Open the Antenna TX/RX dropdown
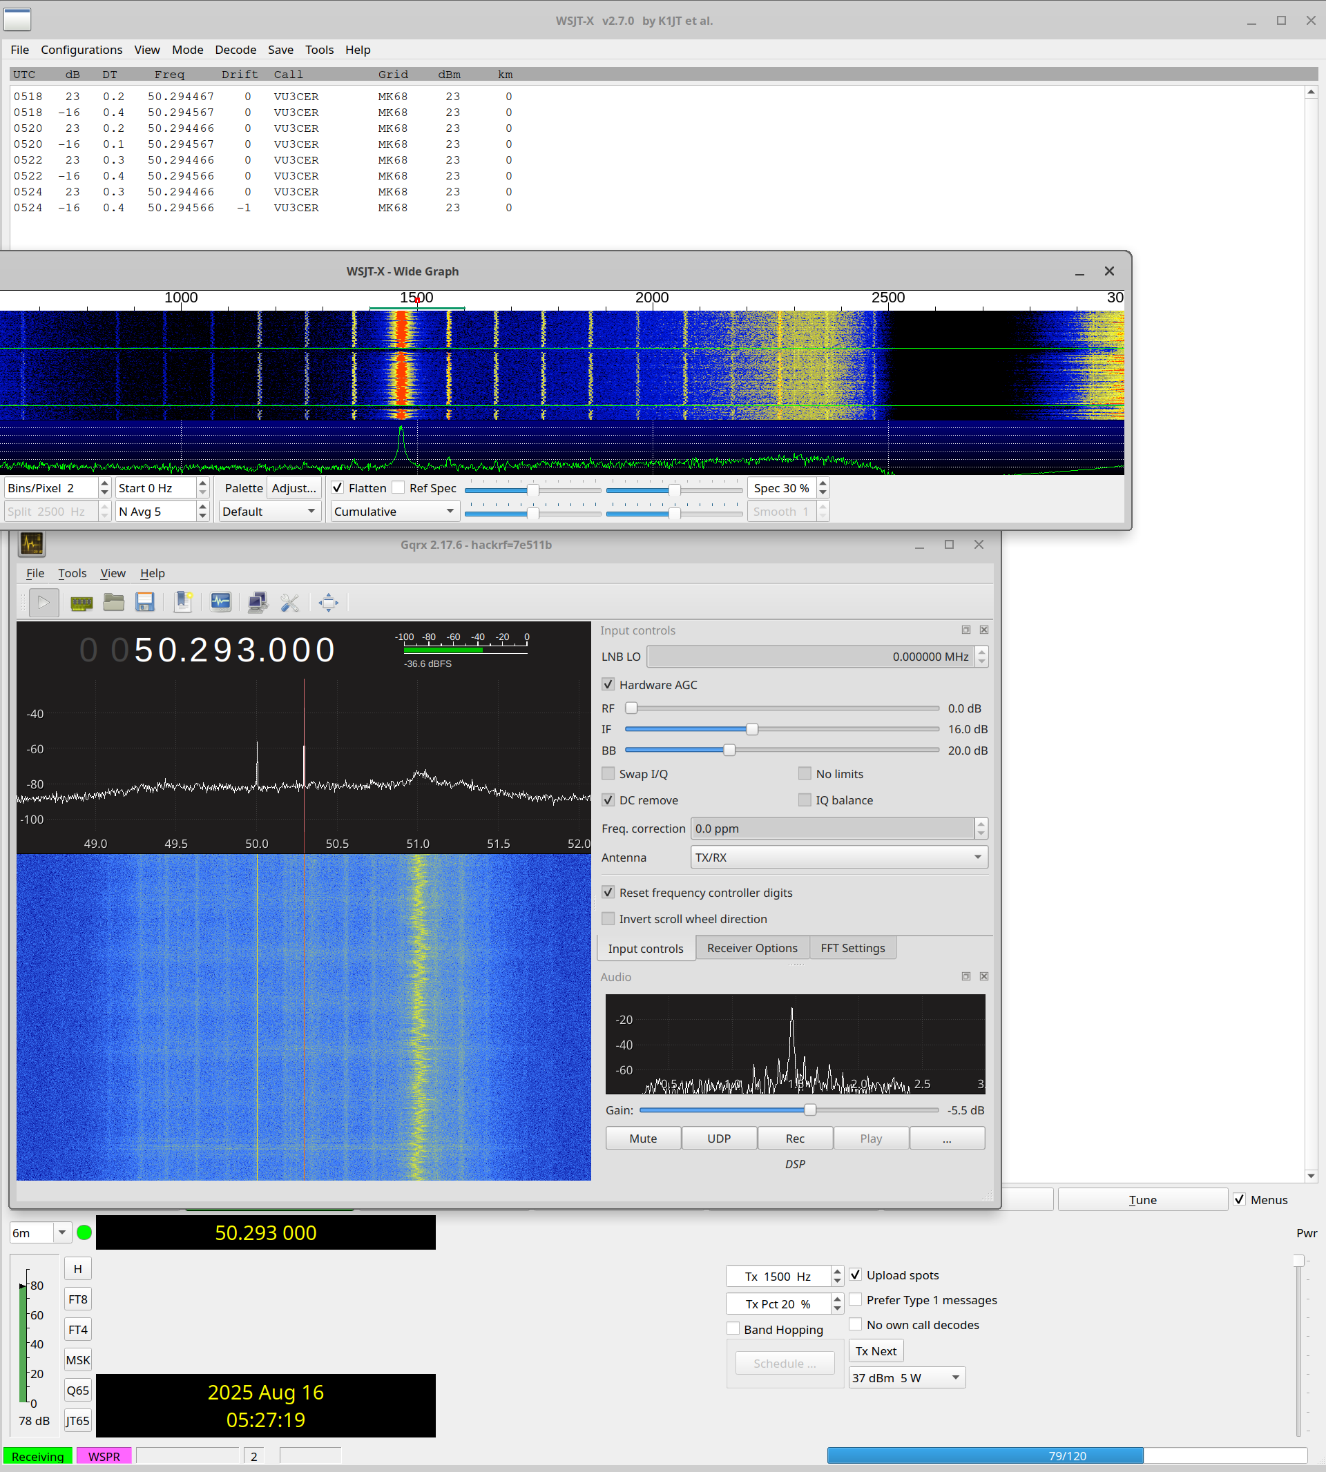 click(839, 857)
